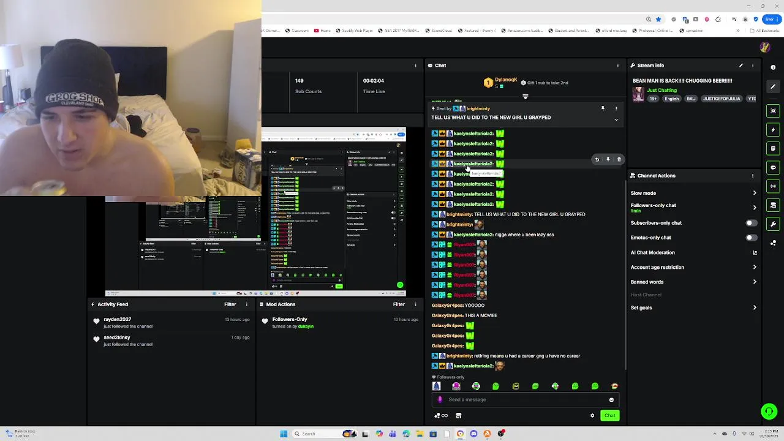Click the shop icon below the message box
Screen dimensions: 784x441
[x=458, y=416]
